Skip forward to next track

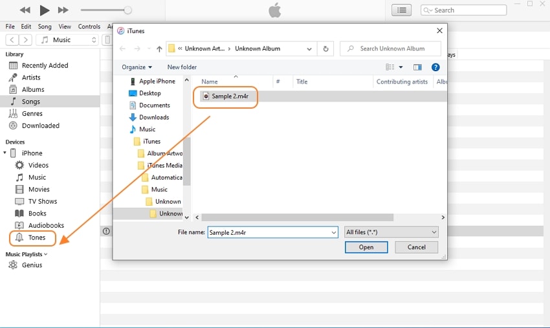(63, 10)
